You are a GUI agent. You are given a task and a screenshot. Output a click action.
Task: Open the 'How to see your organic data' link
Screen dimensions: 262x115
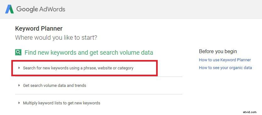pyautogui.click(x=226, y=67)
